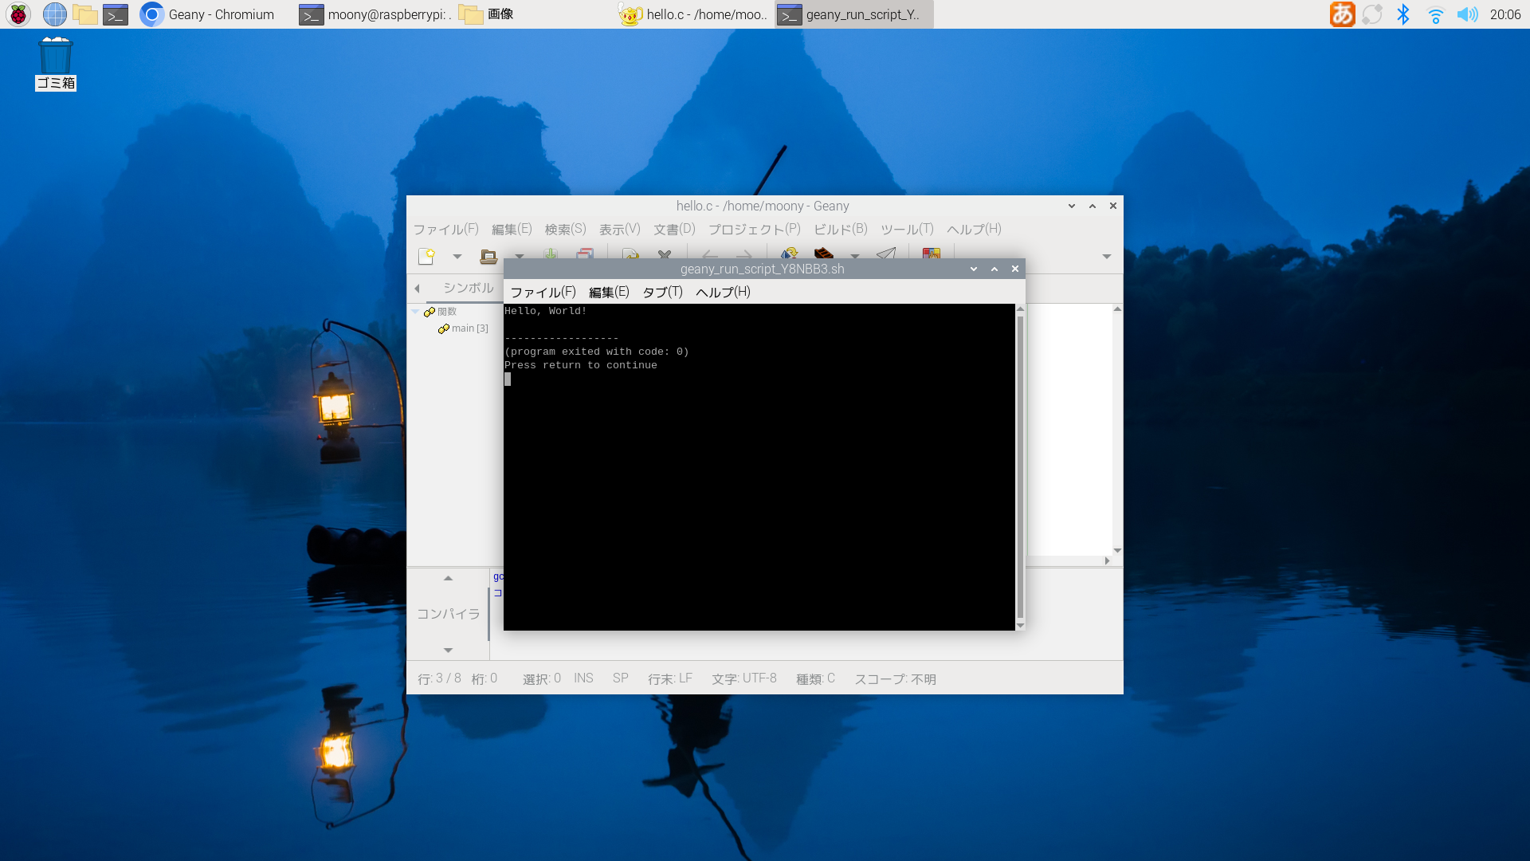Switch to Geany - Chromium taskbar button

click(x=209, y=14)
